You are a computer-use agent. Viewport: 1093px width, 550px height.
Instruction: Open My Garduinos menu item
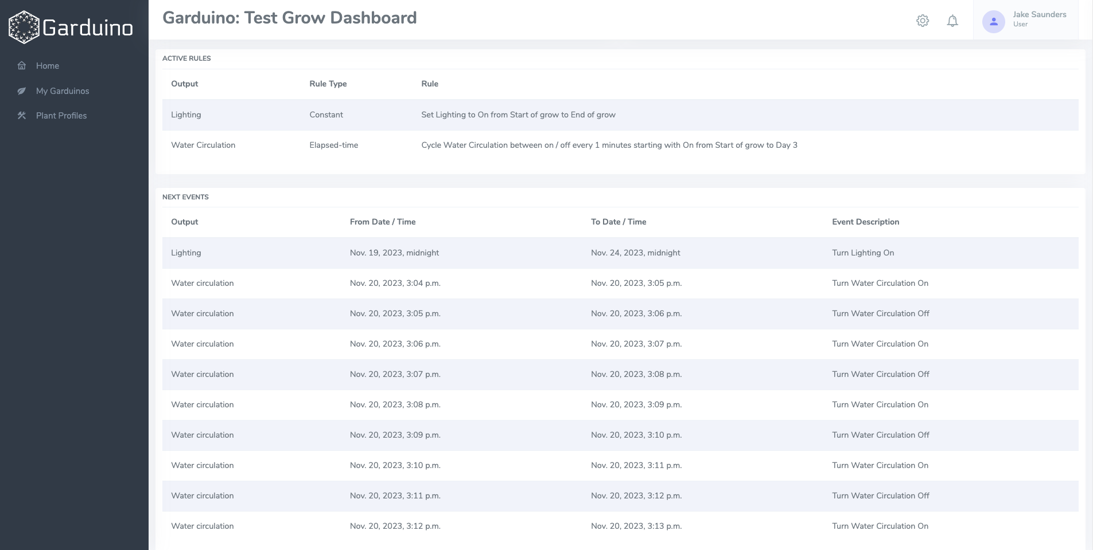(63, 91)
